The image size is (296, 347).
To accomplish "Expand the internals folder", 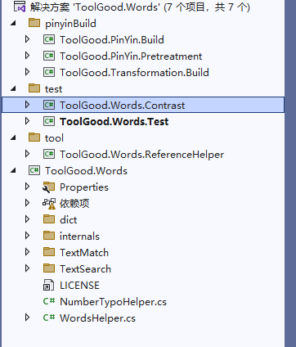I will pyautogui.click(x=27, y=236).
